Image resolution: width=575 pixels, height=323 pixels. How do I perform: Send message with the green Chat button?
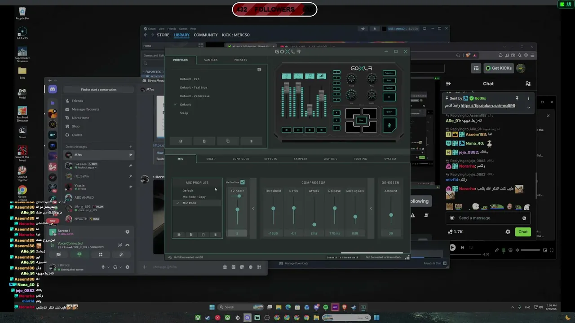pyautogui.click(x=523, y=232)
